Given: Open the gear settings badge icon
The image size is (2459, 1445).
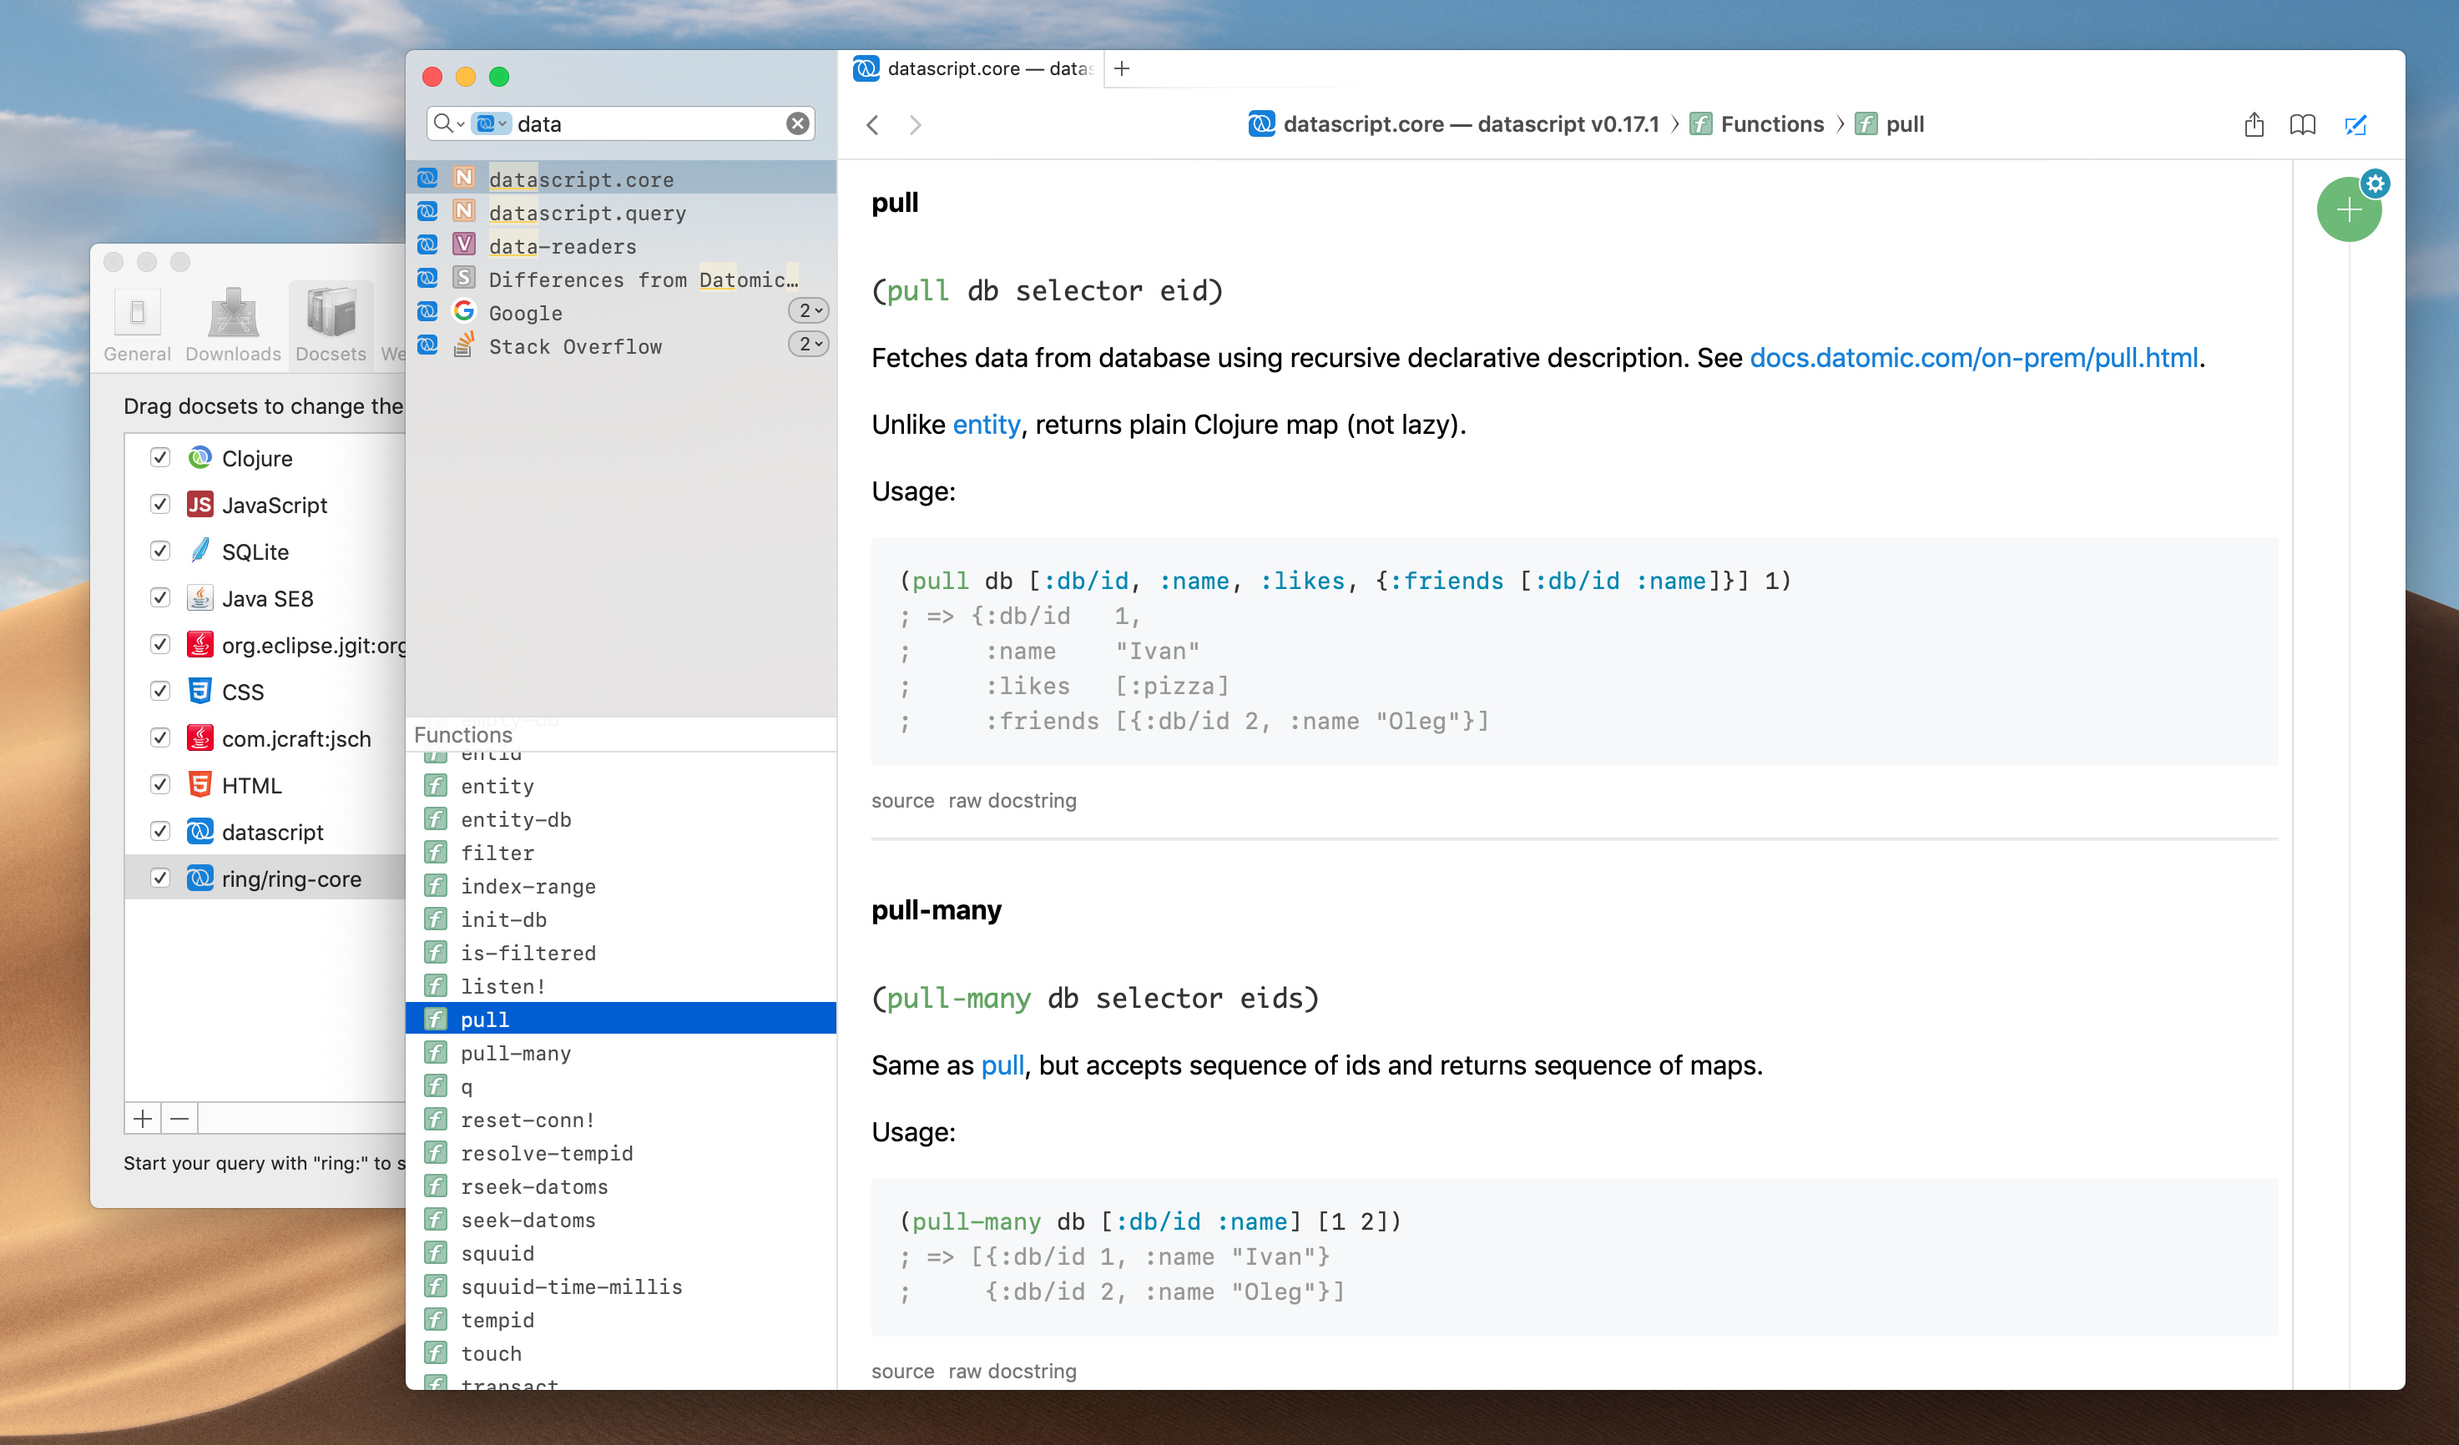Looking at the screenshot, I should pos(2375,184).
